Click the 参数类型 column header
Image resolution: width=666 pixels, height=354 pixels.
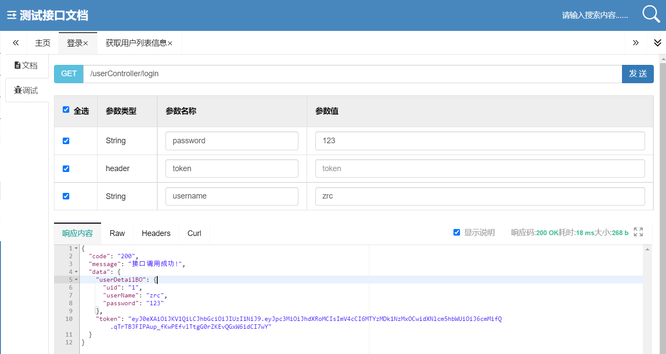pos(121,111)
